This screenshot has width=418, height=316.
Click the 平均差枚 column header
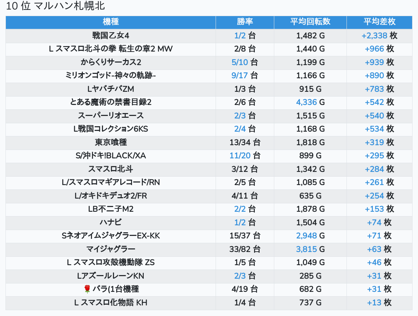pos(379,22)
